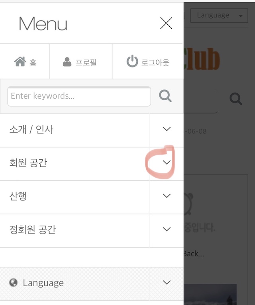This screenshot has height=305, width=255.
Task: Click the Club logo in background
Action: coord(202,59)
